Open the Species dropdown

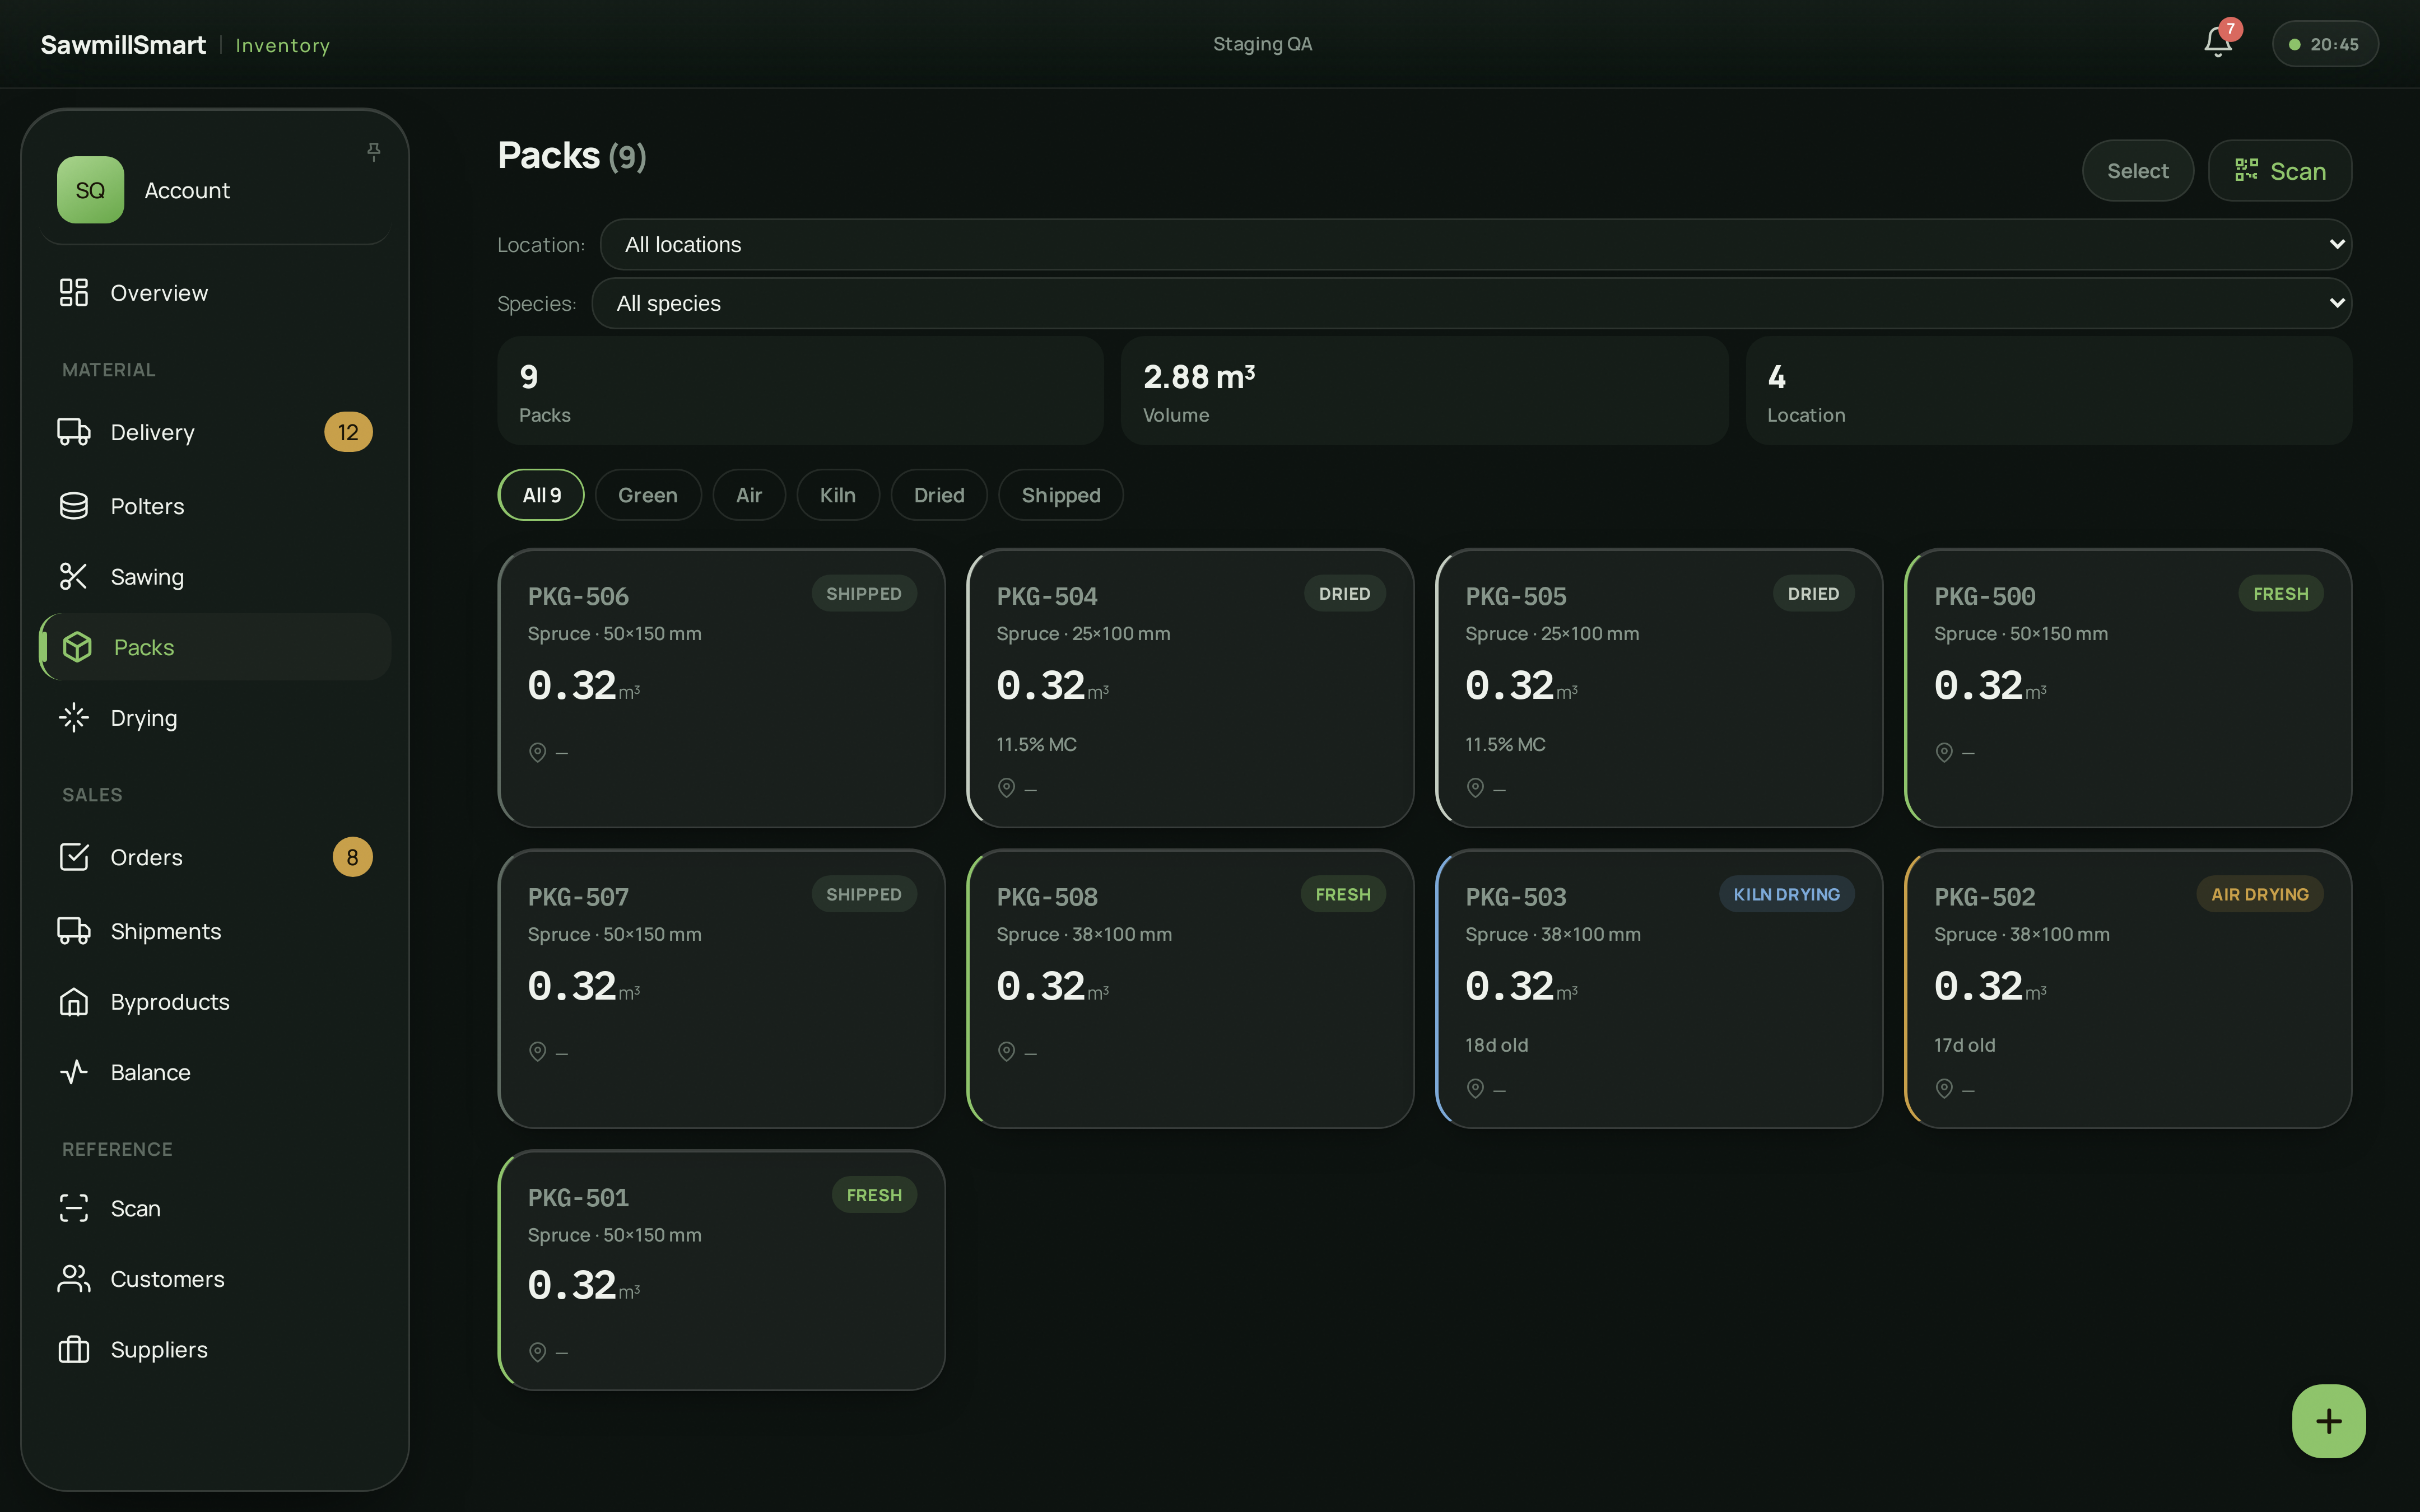1471,303
